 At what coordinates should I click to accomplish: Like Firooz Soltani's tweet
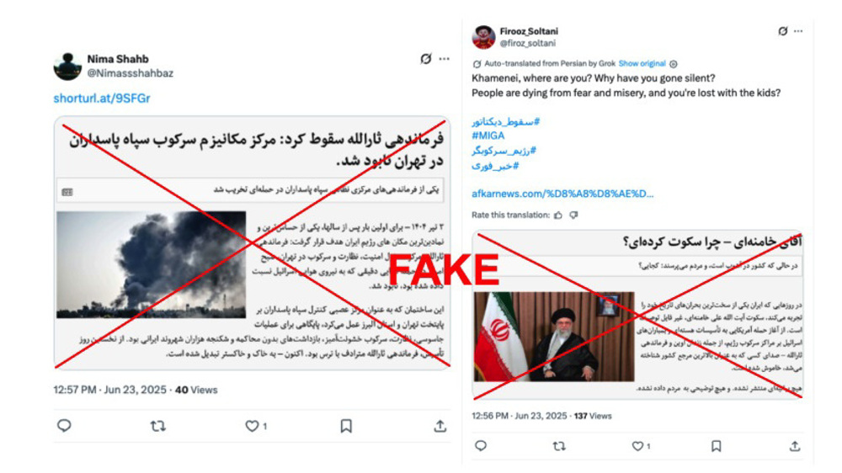pos(637,446)
